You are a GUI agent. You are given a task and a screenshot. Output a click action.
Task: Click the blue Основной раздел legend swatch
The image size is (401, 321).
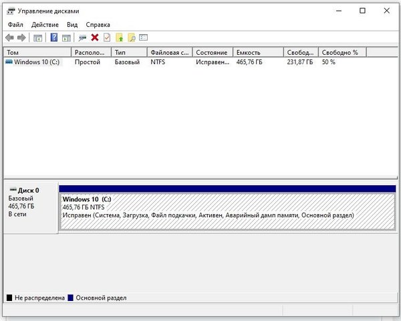pos(71,298)
